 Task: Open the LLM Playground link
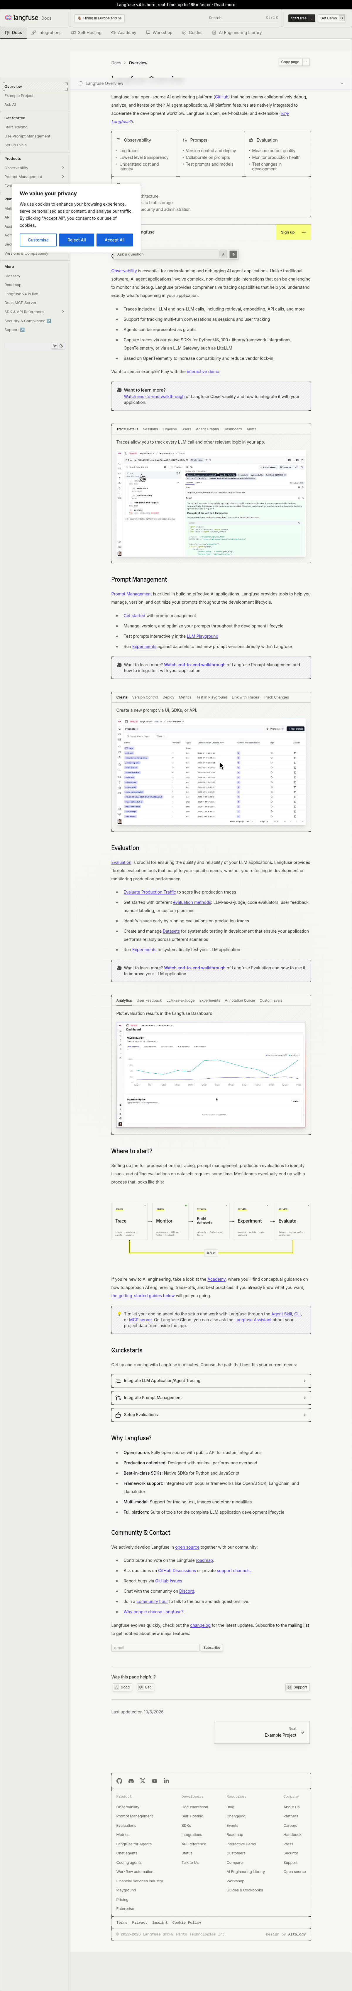pyautogui.click(x=202, y=636)
